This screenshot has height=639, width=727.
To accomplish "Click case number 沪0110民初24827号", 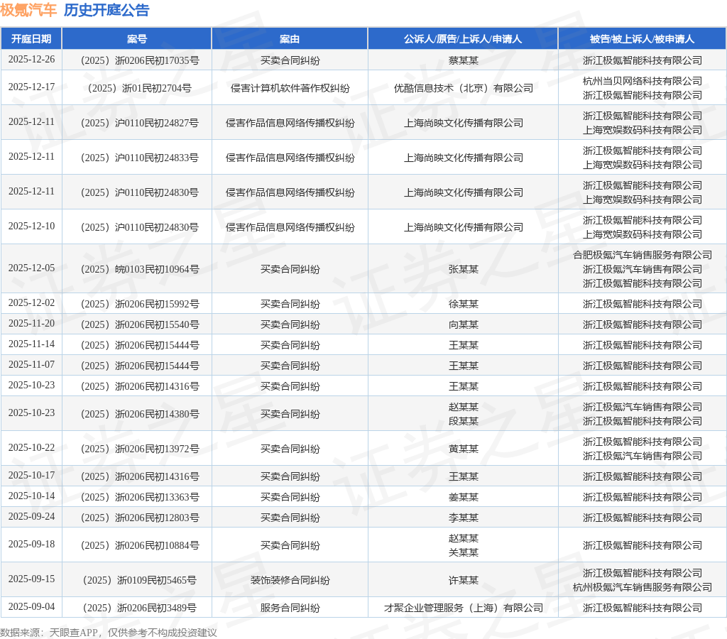I will point(140,123).
